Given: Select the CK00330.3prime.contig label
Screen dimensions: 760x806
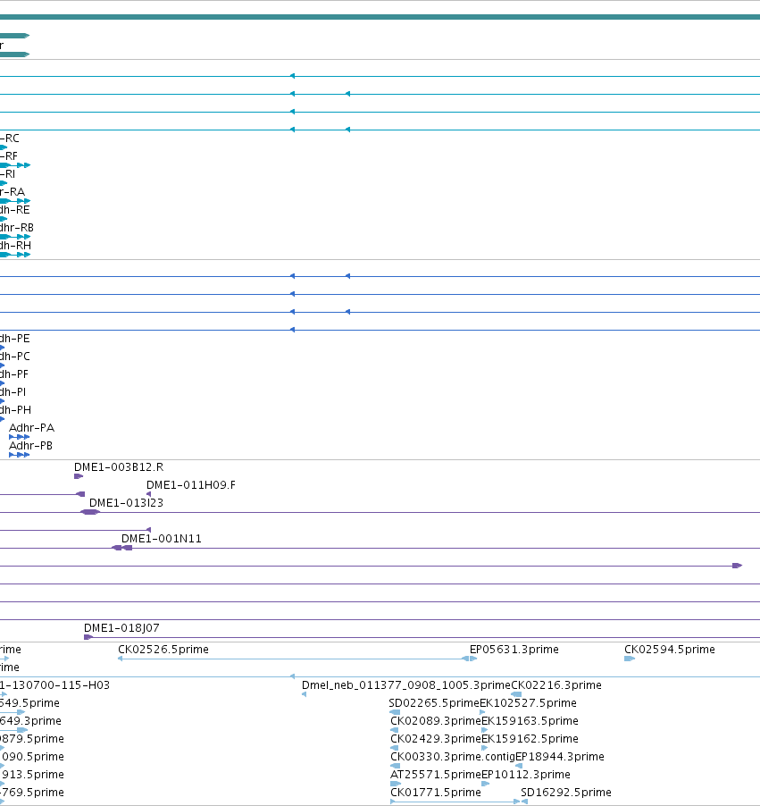Looking at the screenshot, I should click(453, 757).
